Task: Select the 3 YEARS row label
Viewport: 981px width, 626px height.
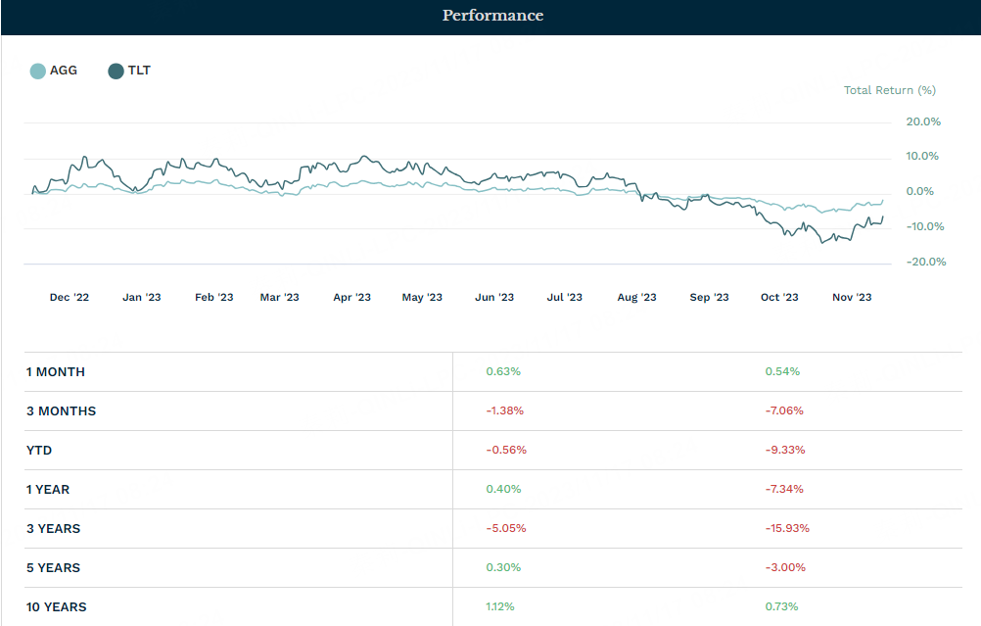Action: (54, 529)
